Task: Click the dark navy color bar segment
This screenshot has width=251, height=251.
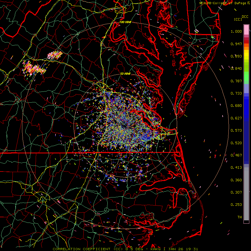Action: pyautogui.click(x=246, y=141)
